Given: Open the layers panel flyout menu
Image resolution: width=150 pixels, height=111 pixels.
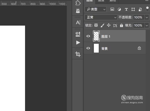Looking at the screenshot, I should pyautogui.click(x=147, y=1).
